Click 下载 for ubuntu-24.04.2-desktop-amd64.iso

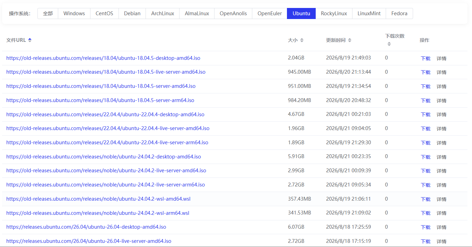pyautogui.click(x=426, y=157)
